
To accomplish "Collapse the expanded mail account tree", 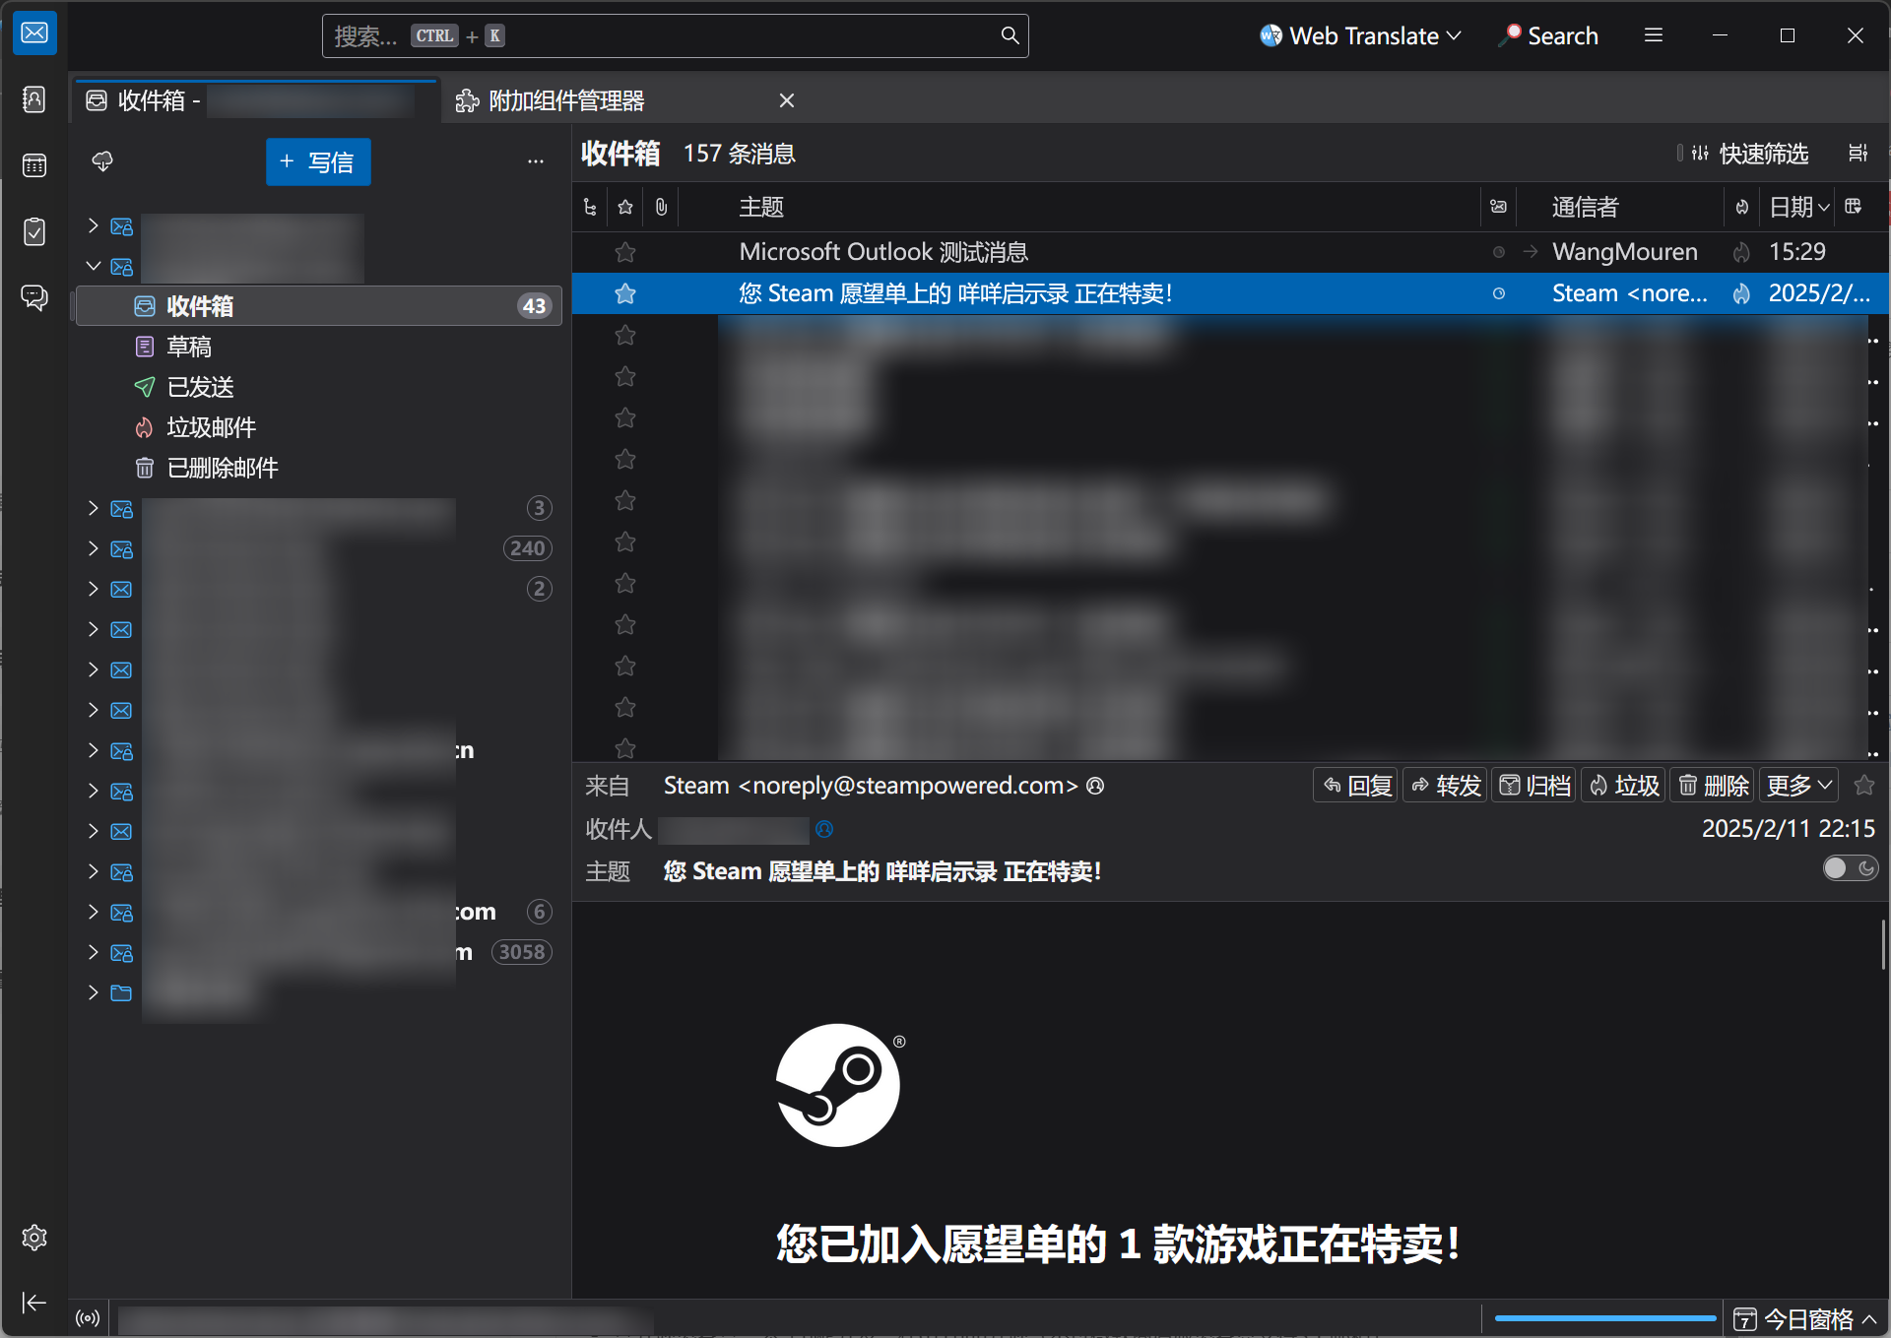I will coord(94,266).
